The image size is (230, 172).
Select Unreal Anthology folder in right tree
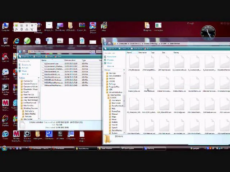pos(114,92)
